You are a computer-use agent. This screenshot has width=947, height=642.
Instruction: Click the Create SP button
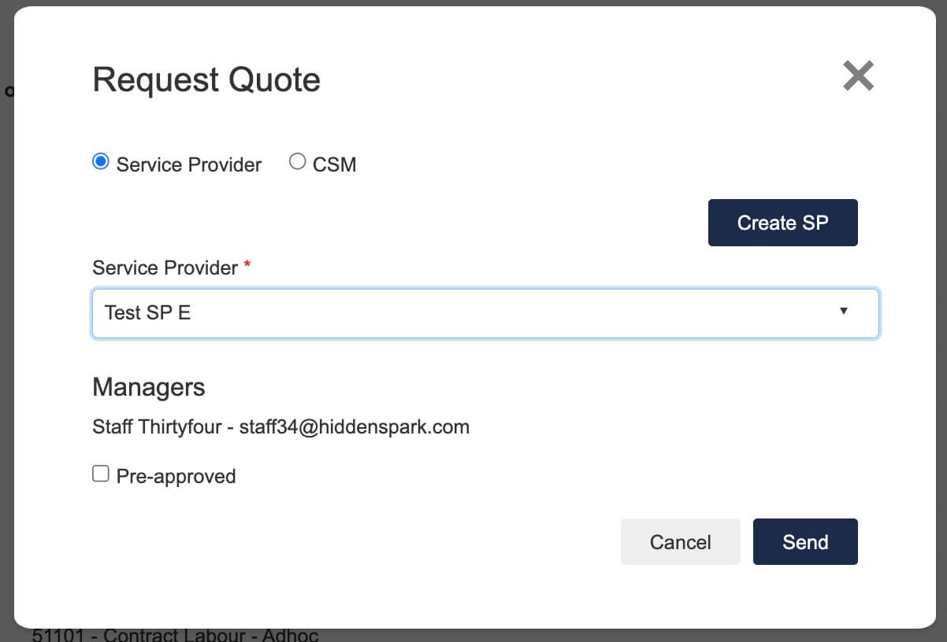click(x=782, y=223)
